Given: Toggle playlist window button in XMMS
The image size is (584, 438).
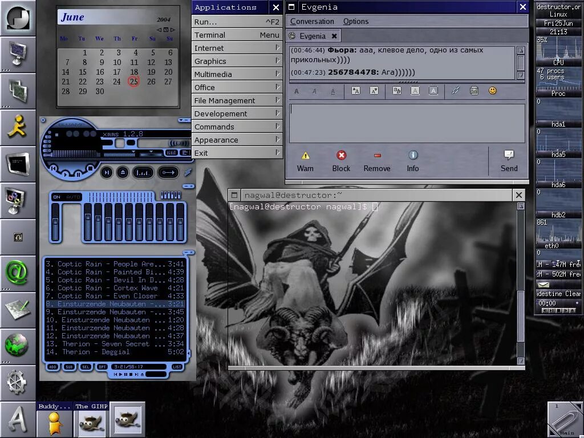Looking at the screenshot, I should (185, 153).
